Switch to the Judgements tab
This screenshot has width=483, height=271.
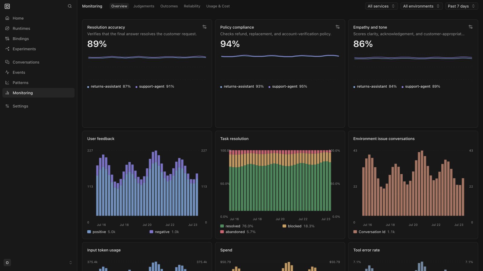(x=144, y=6)
